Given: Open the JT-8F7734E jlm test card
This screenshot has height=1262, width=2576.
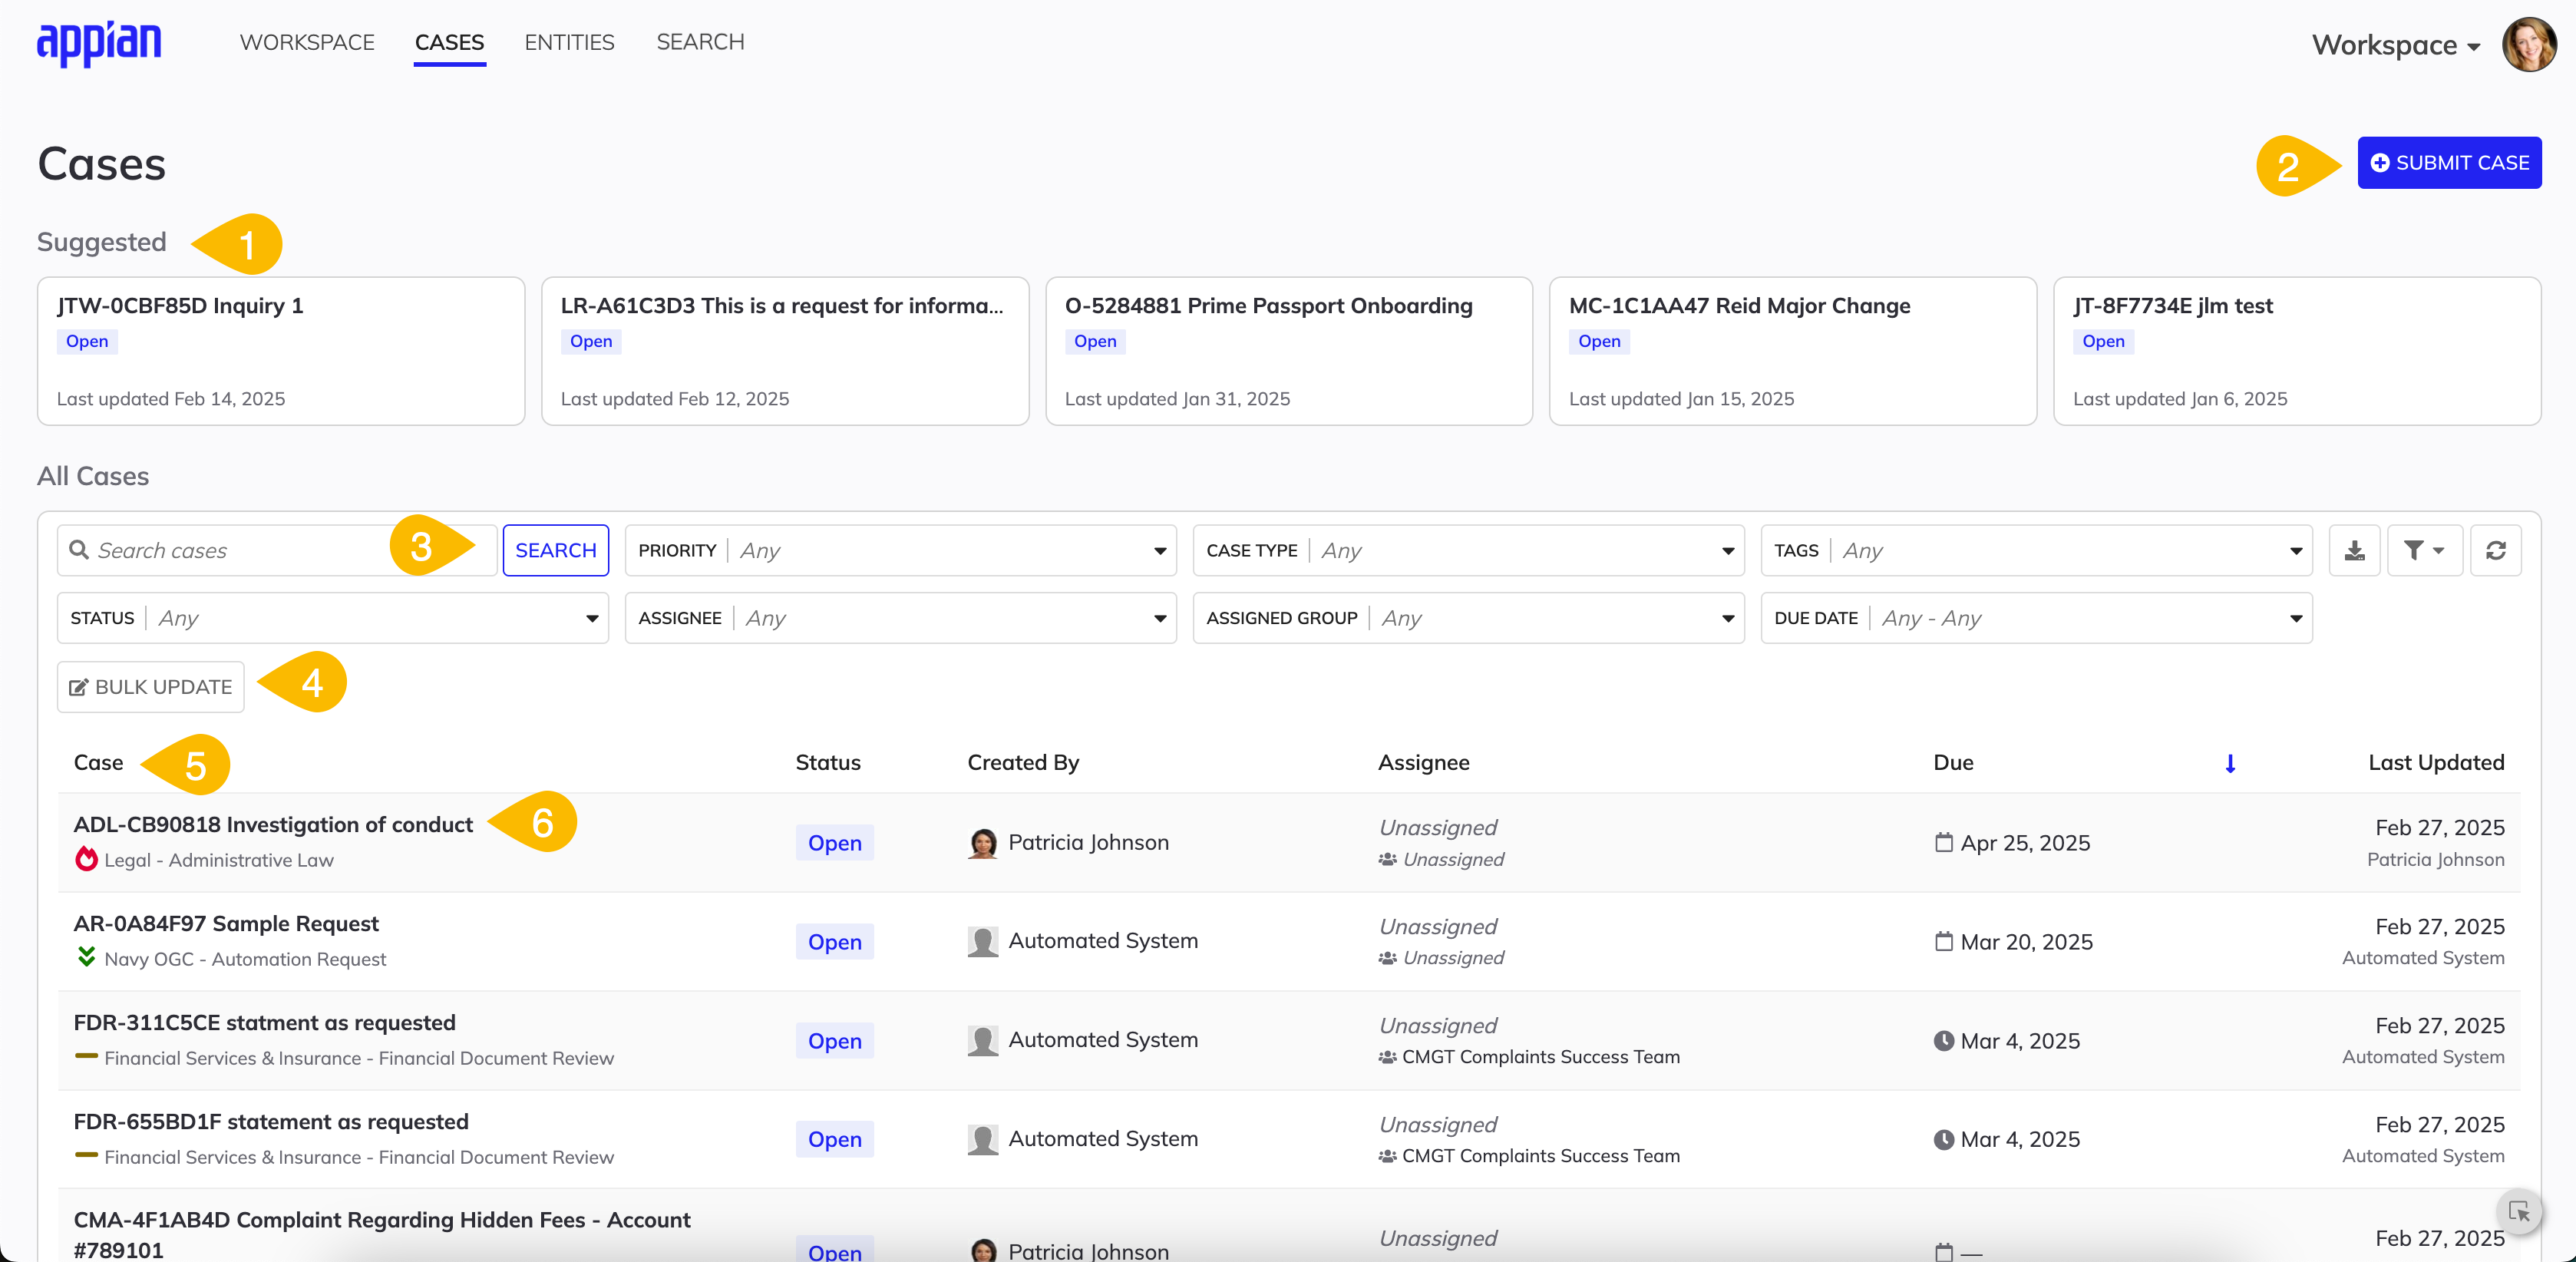Looking at the screenshot, I should (x=2297, y=351).
